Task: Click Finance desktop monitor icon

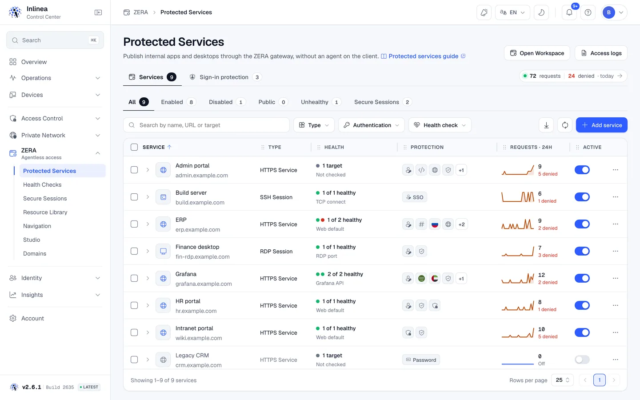Action: click(x=163, y=251)
